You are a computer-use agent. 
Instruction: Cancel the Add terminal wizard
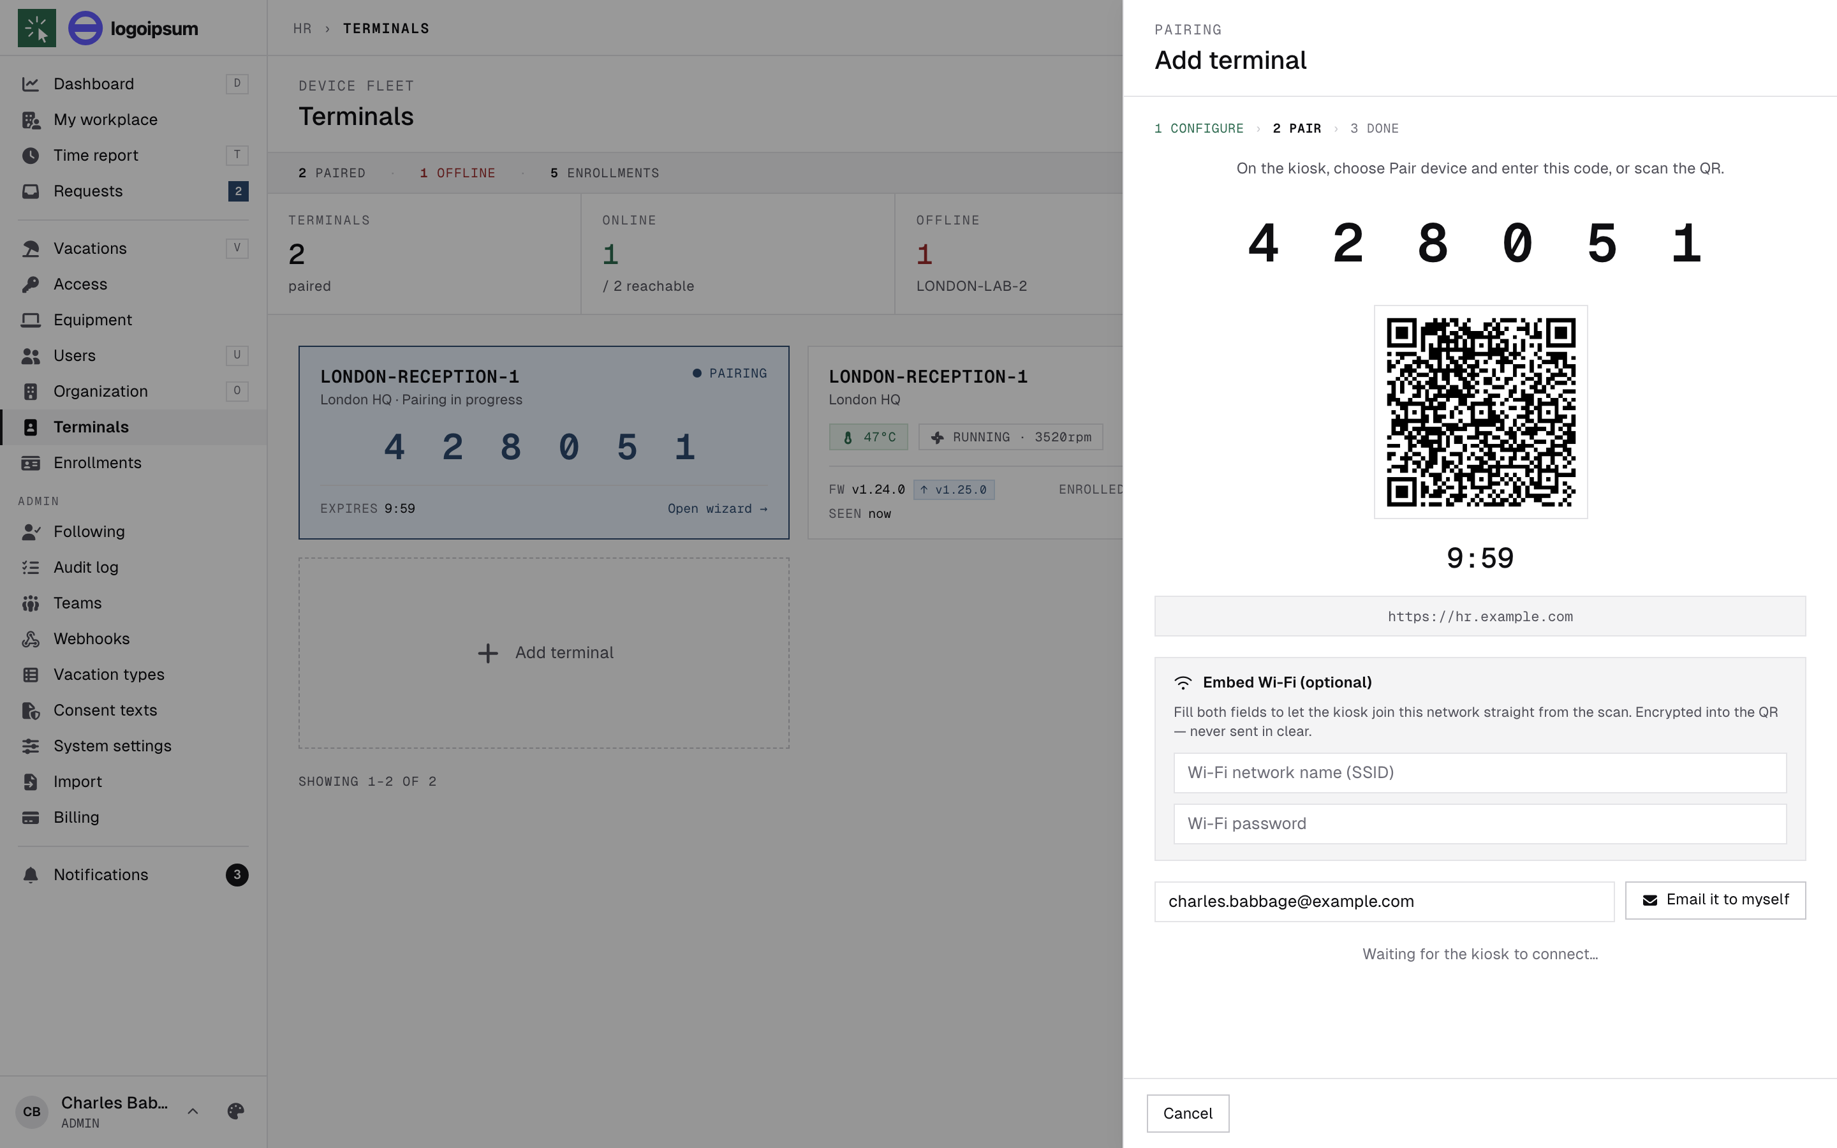(x=1187, y=1113)
